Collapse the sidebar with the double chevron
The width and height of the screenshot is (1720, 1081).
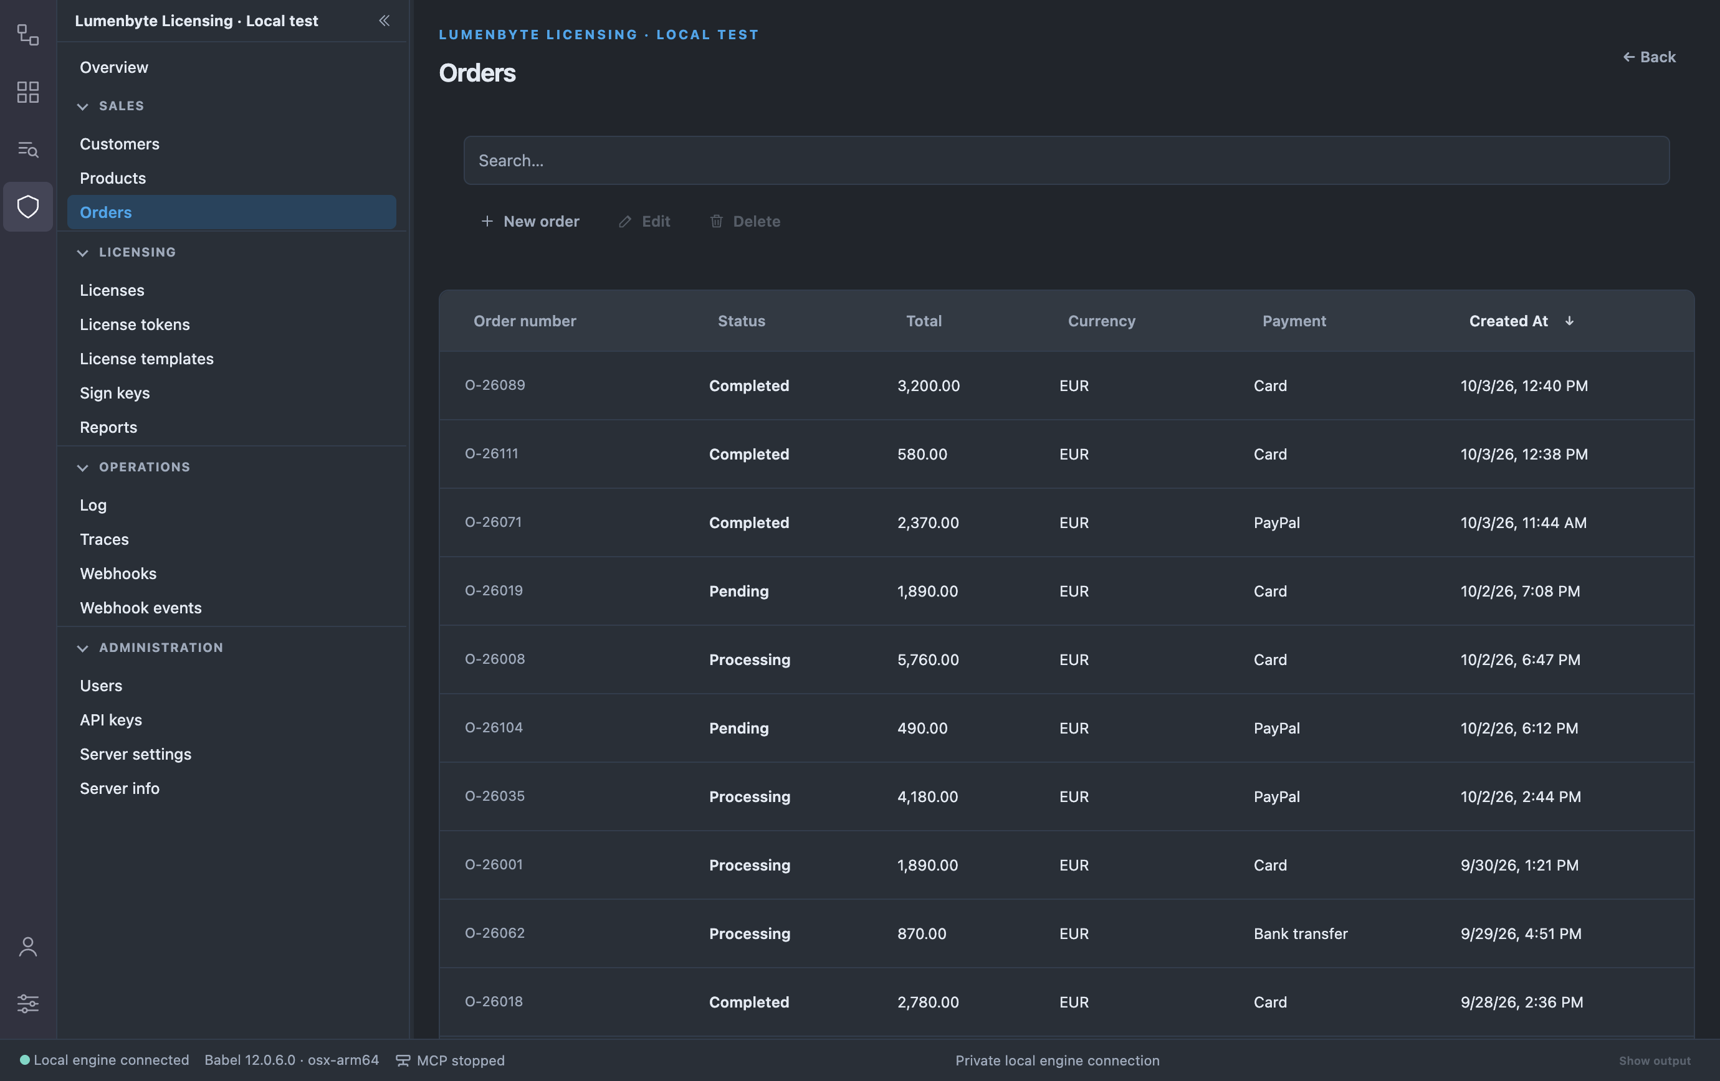(385, 21)
